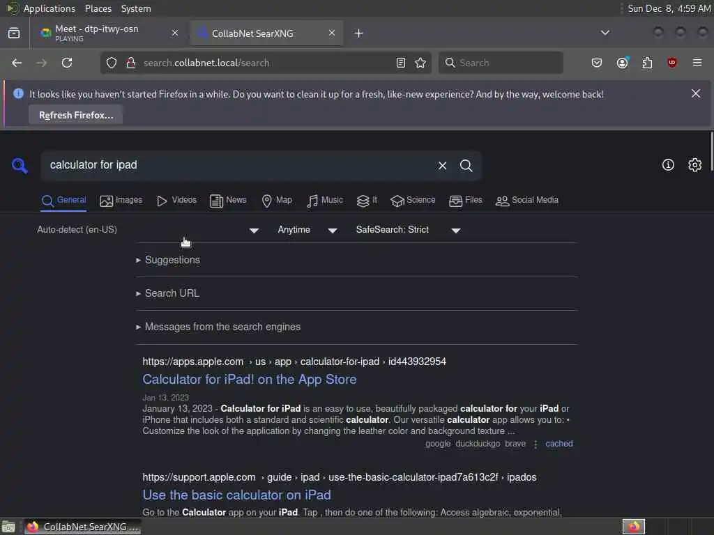Close the CollabNet SearXNG tab
This screenshot has width=714, height=535.
pyautogui.click(x=332, y=33)
